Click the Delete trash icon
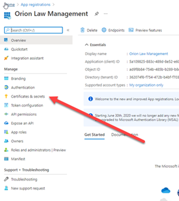The width and height of the screenshot is (179, 201). click(83, 30)
